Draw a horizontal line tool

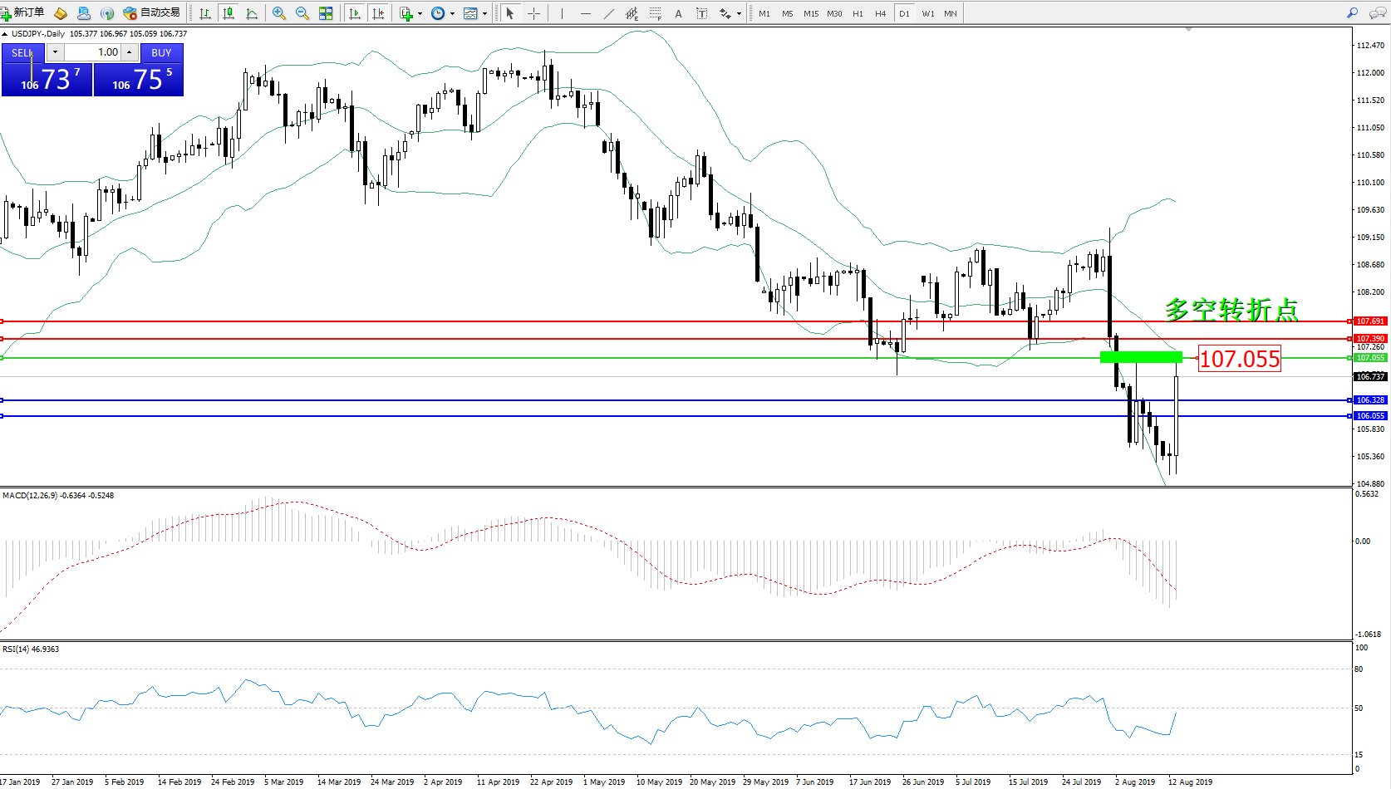[586, 13]
